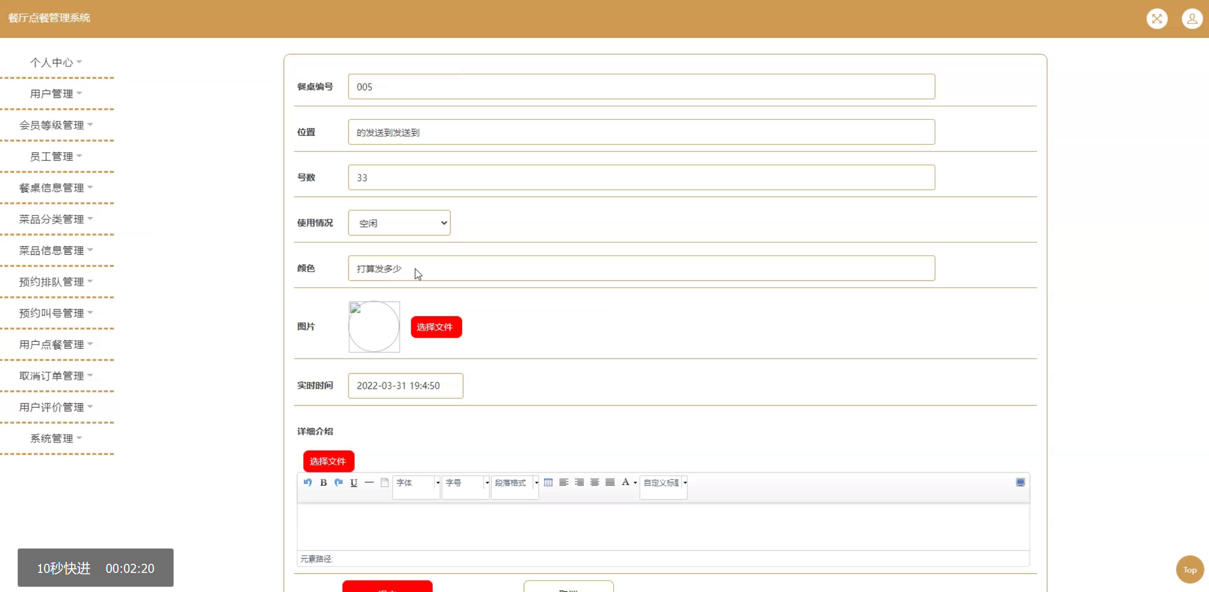
Task: Open font color dropdown arrow
Action: pyautogui.click(x=635, y=483)
